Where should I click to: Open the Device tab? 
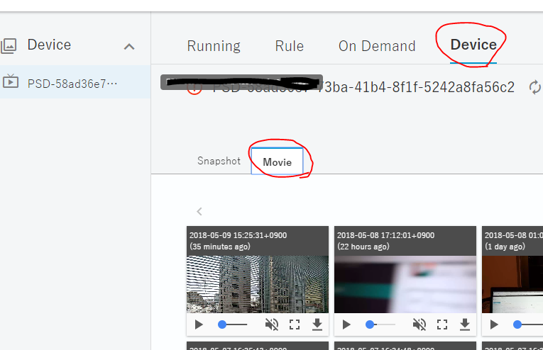(x=473, y=45)
